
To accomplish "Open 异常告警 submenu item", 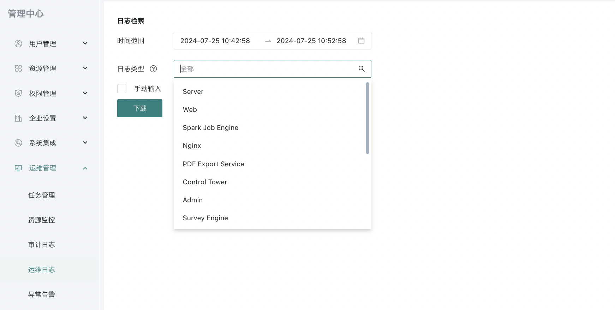I will click(42, 294).
